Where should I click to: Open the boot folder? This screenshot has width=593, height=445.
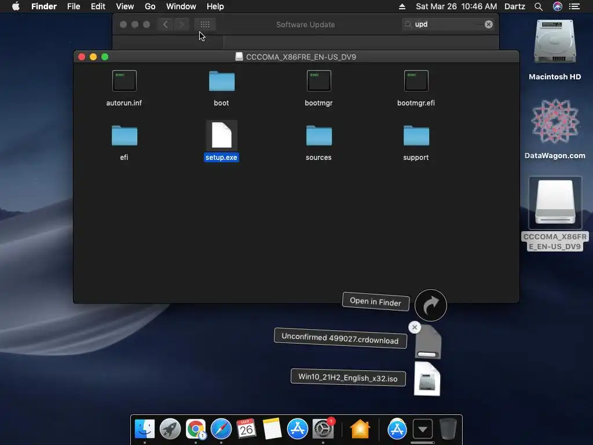click(x=222, y=81)
